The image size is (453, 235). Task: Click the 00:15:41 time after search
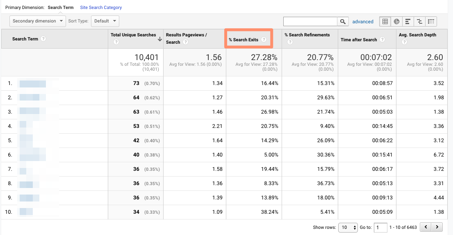tap(382, 154)
